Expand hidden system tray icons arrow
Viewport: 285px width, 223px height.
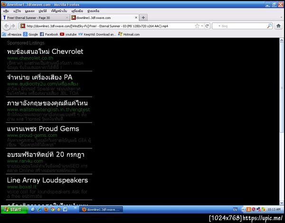point(243,210)
